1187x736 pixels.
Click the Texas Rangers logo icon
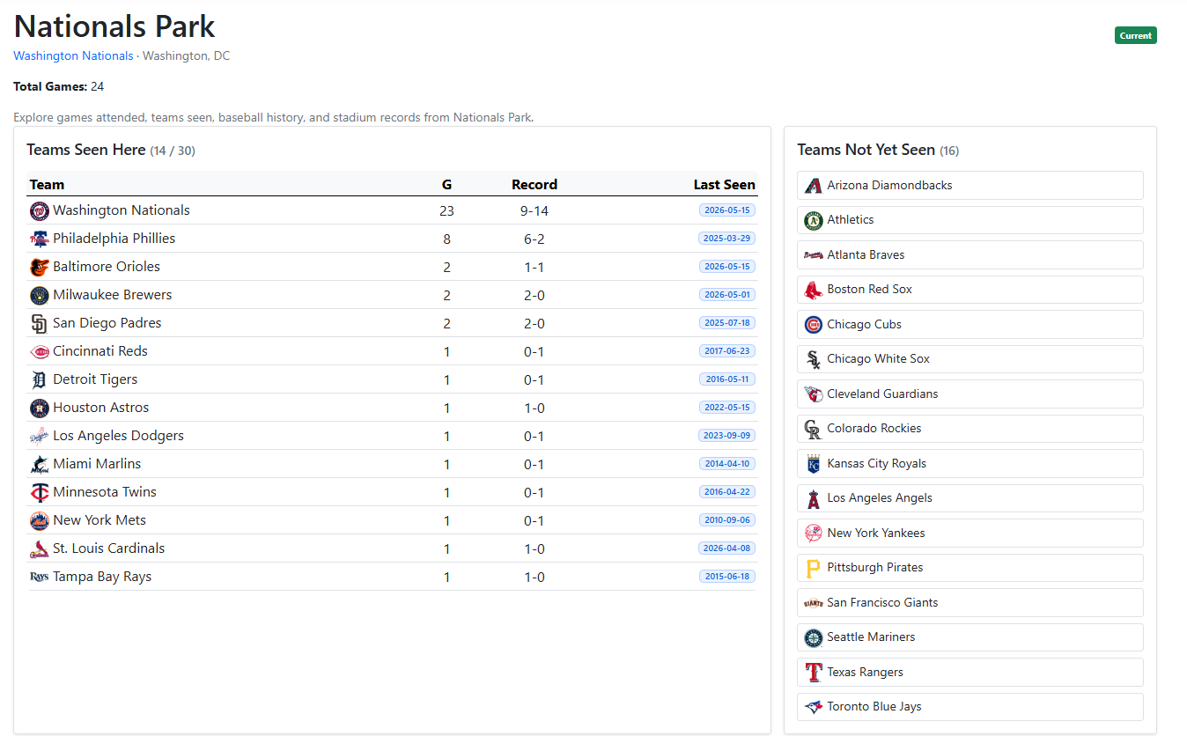(814, 673)
